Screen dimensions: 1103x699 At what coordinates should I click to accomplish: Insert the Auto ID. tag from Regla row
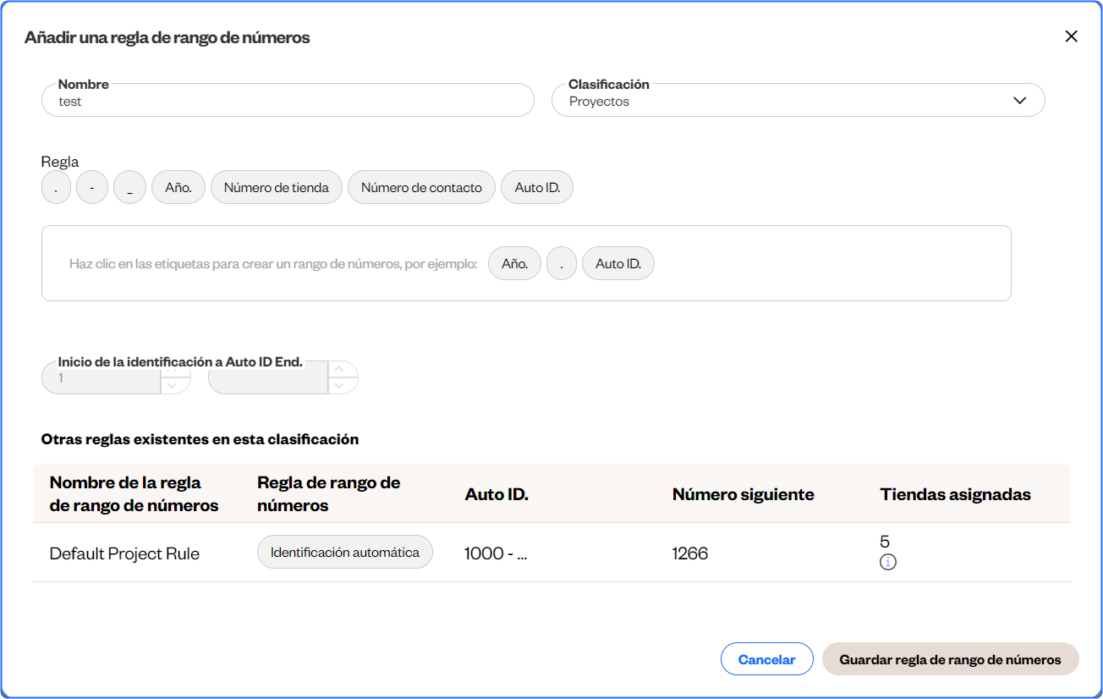point(537,188)
